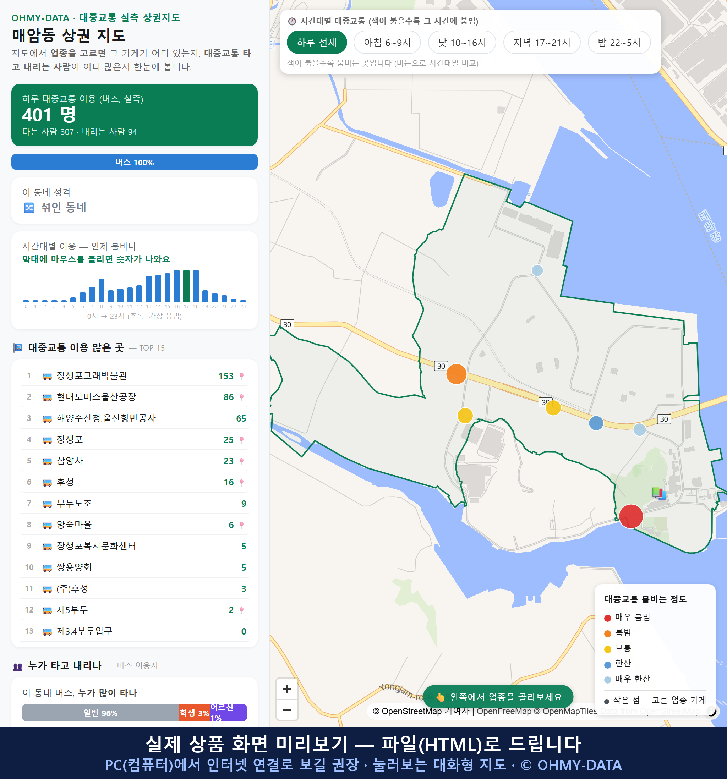
Task: Click the pin icon in the 장생포 row
Action: (x=241, y=440)
